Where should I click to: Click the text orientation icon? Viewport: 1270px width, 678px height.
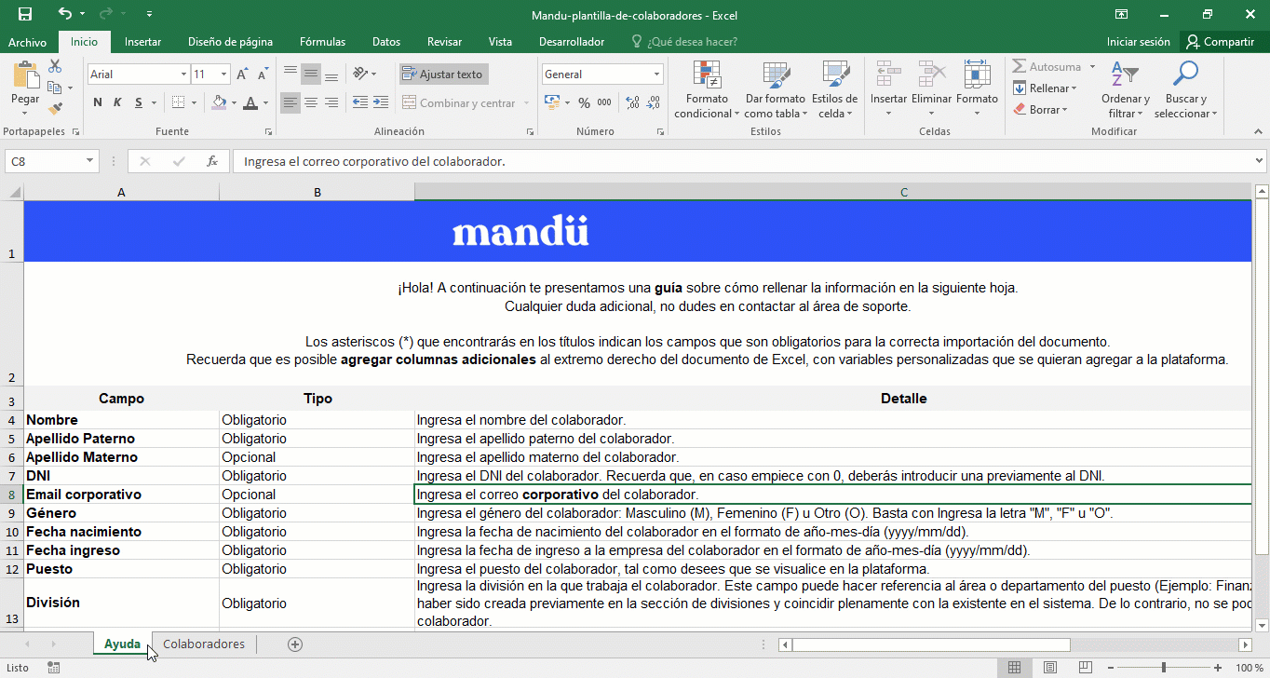361,74
